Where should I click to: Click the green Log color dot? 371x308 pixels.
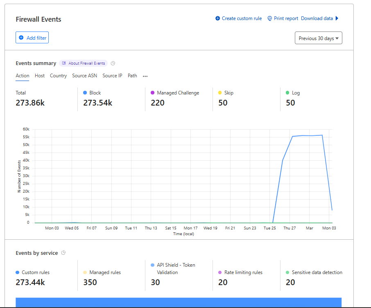pyautogui.click(x=287, y=93)
